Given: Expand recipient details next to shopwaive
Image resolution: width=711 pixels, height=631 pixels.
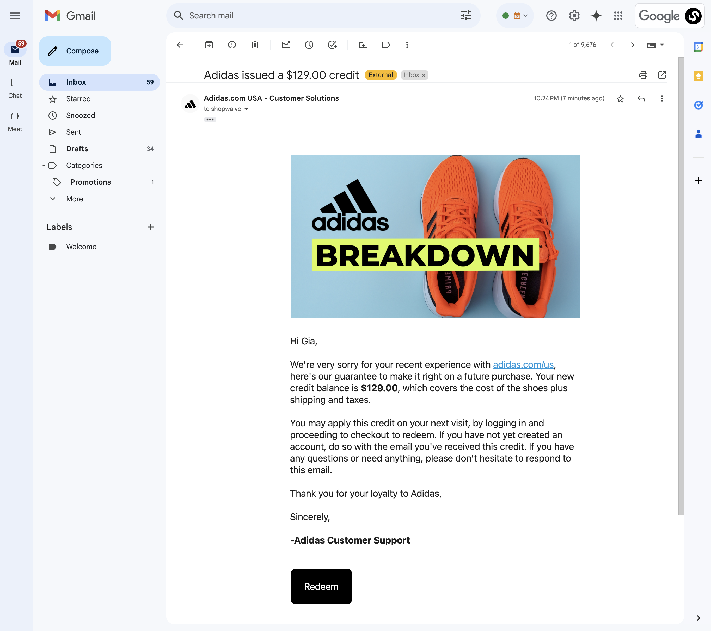Looking at the screenshot, I should click(246, 109).
